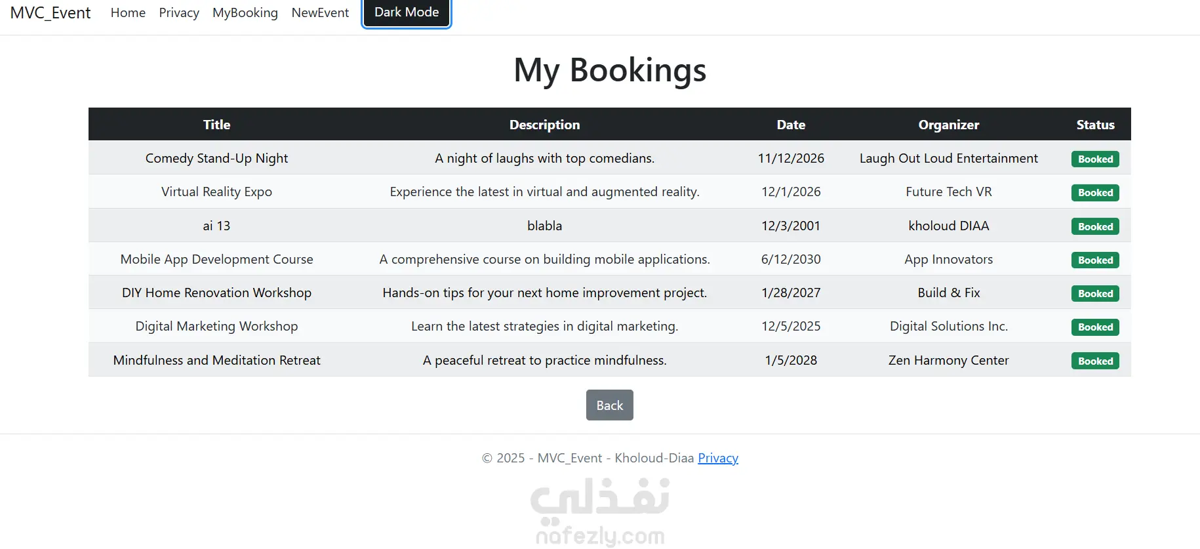The width and height of the screenshot is (1200, 549).
Task: Open the MyBooking page
Action: tap(245, 13)
